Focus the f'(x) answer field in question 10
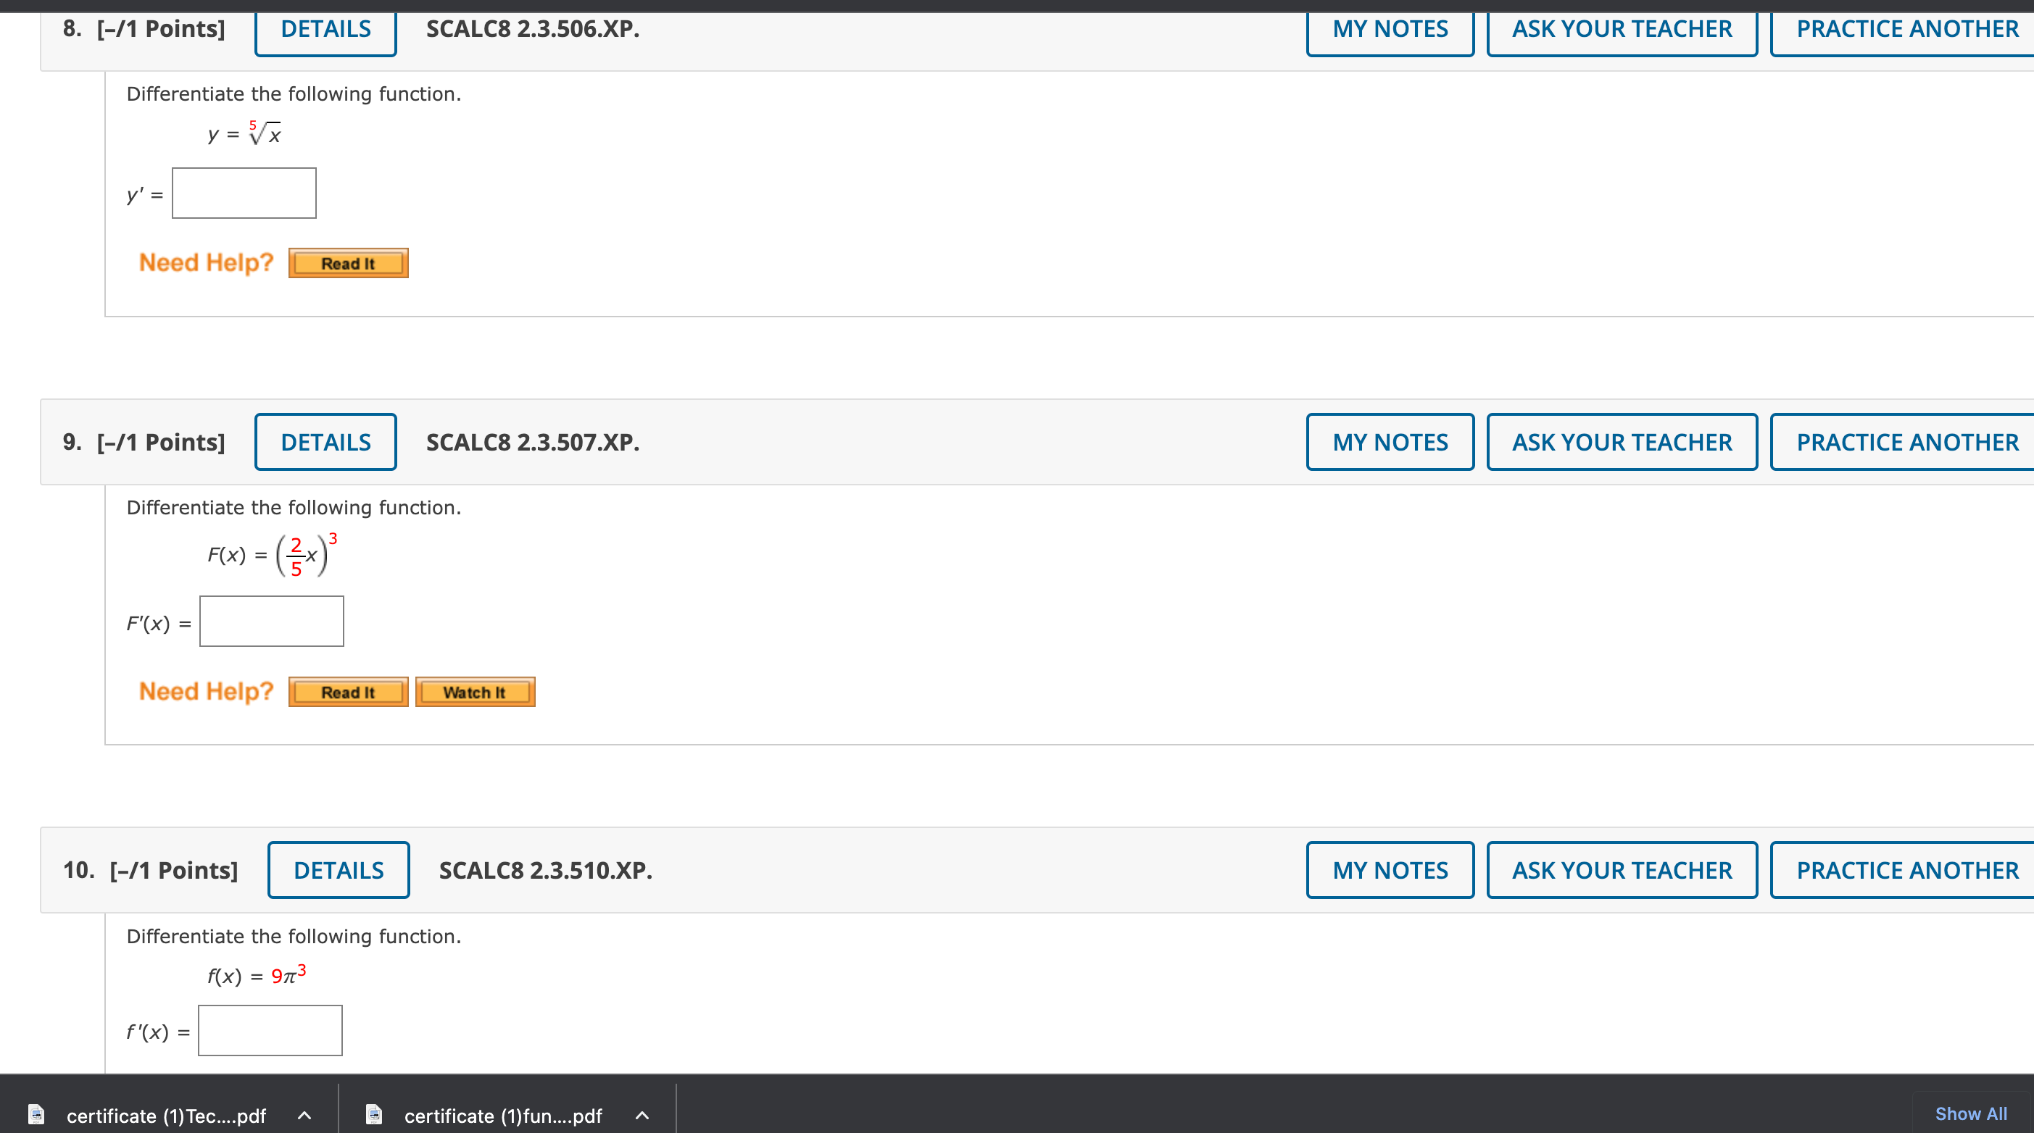This screenshot has width=2034, height=1133. click(270, 1030)
